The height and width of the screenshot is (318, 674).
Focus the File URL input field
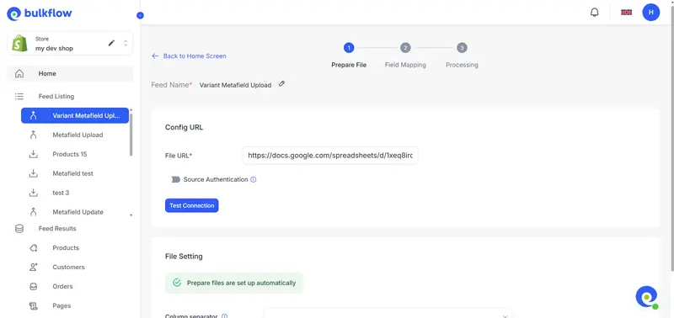point(330,156)
